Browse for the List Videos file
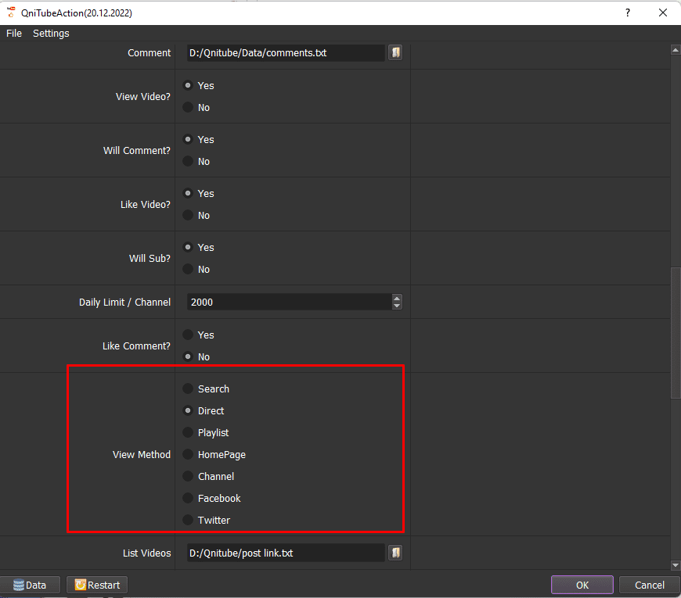The image size is (681, 598). 395,553
